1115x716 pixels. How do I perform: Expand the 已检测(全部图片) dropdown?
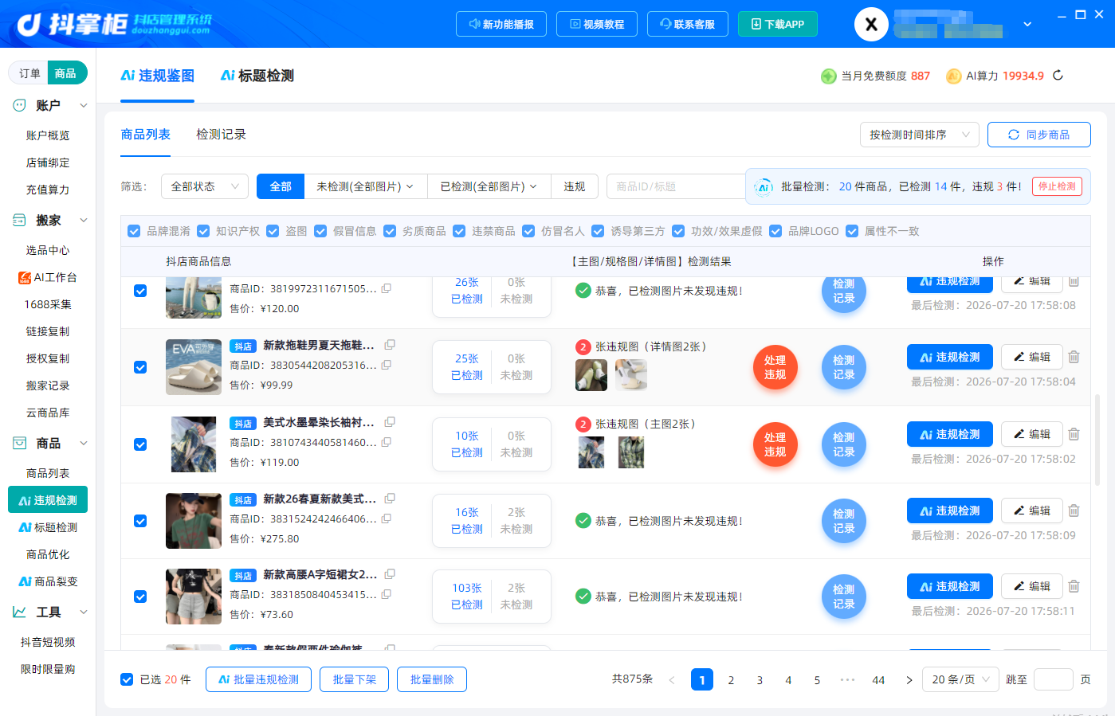click(489, 186)
